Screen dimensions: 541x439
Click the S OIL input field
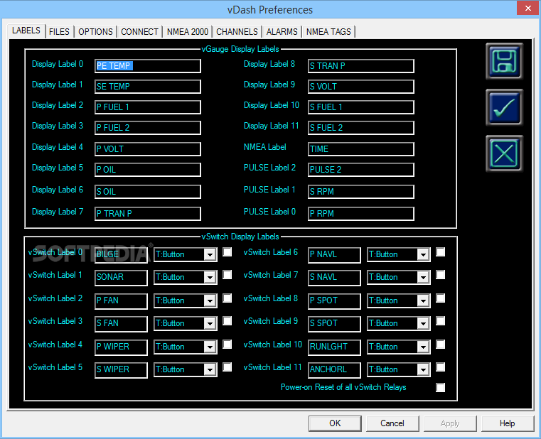pos(148,192)
